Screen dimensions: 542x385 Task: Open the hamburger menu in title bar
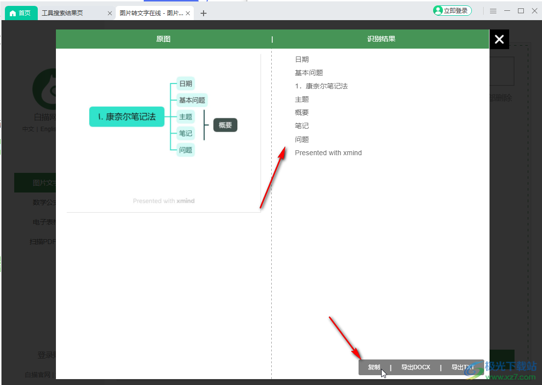click(x=493, y=11)
